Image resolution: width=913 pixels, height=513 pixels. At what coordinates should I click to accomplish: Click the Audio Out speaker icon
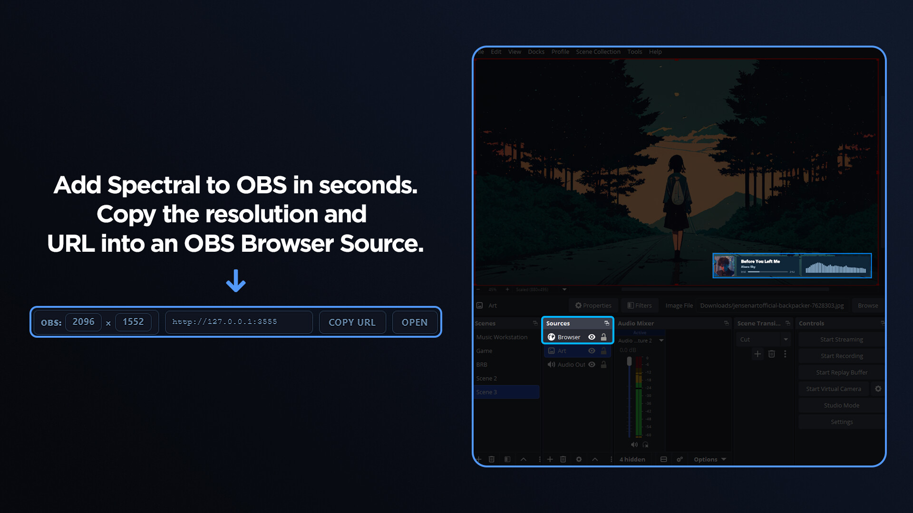point(551,364)
